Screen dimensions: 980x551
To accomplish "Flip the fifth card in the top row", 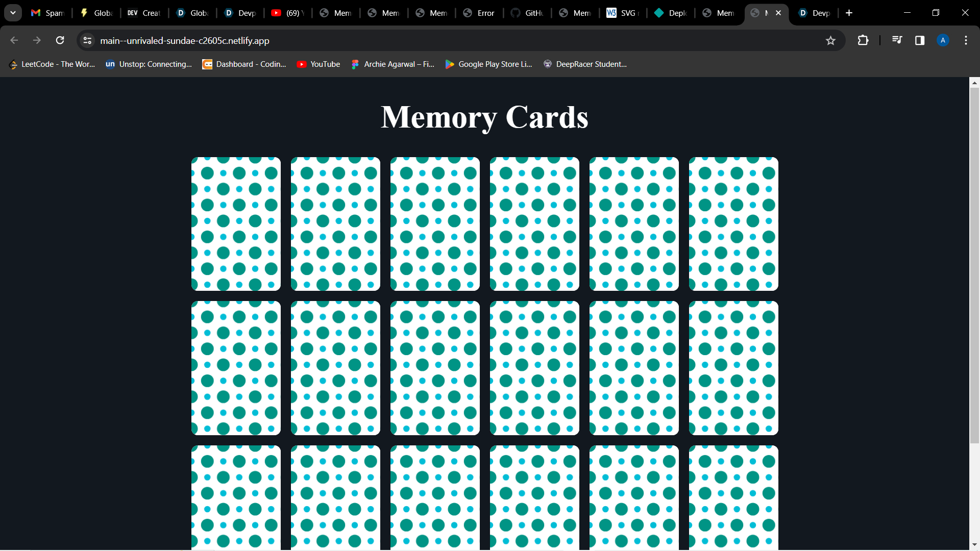I will (634, 224).
